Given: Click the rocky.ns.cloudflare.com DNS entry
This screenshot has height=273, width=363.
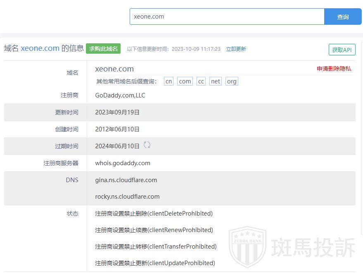Looking at the screenshot, I should [127, 197].
